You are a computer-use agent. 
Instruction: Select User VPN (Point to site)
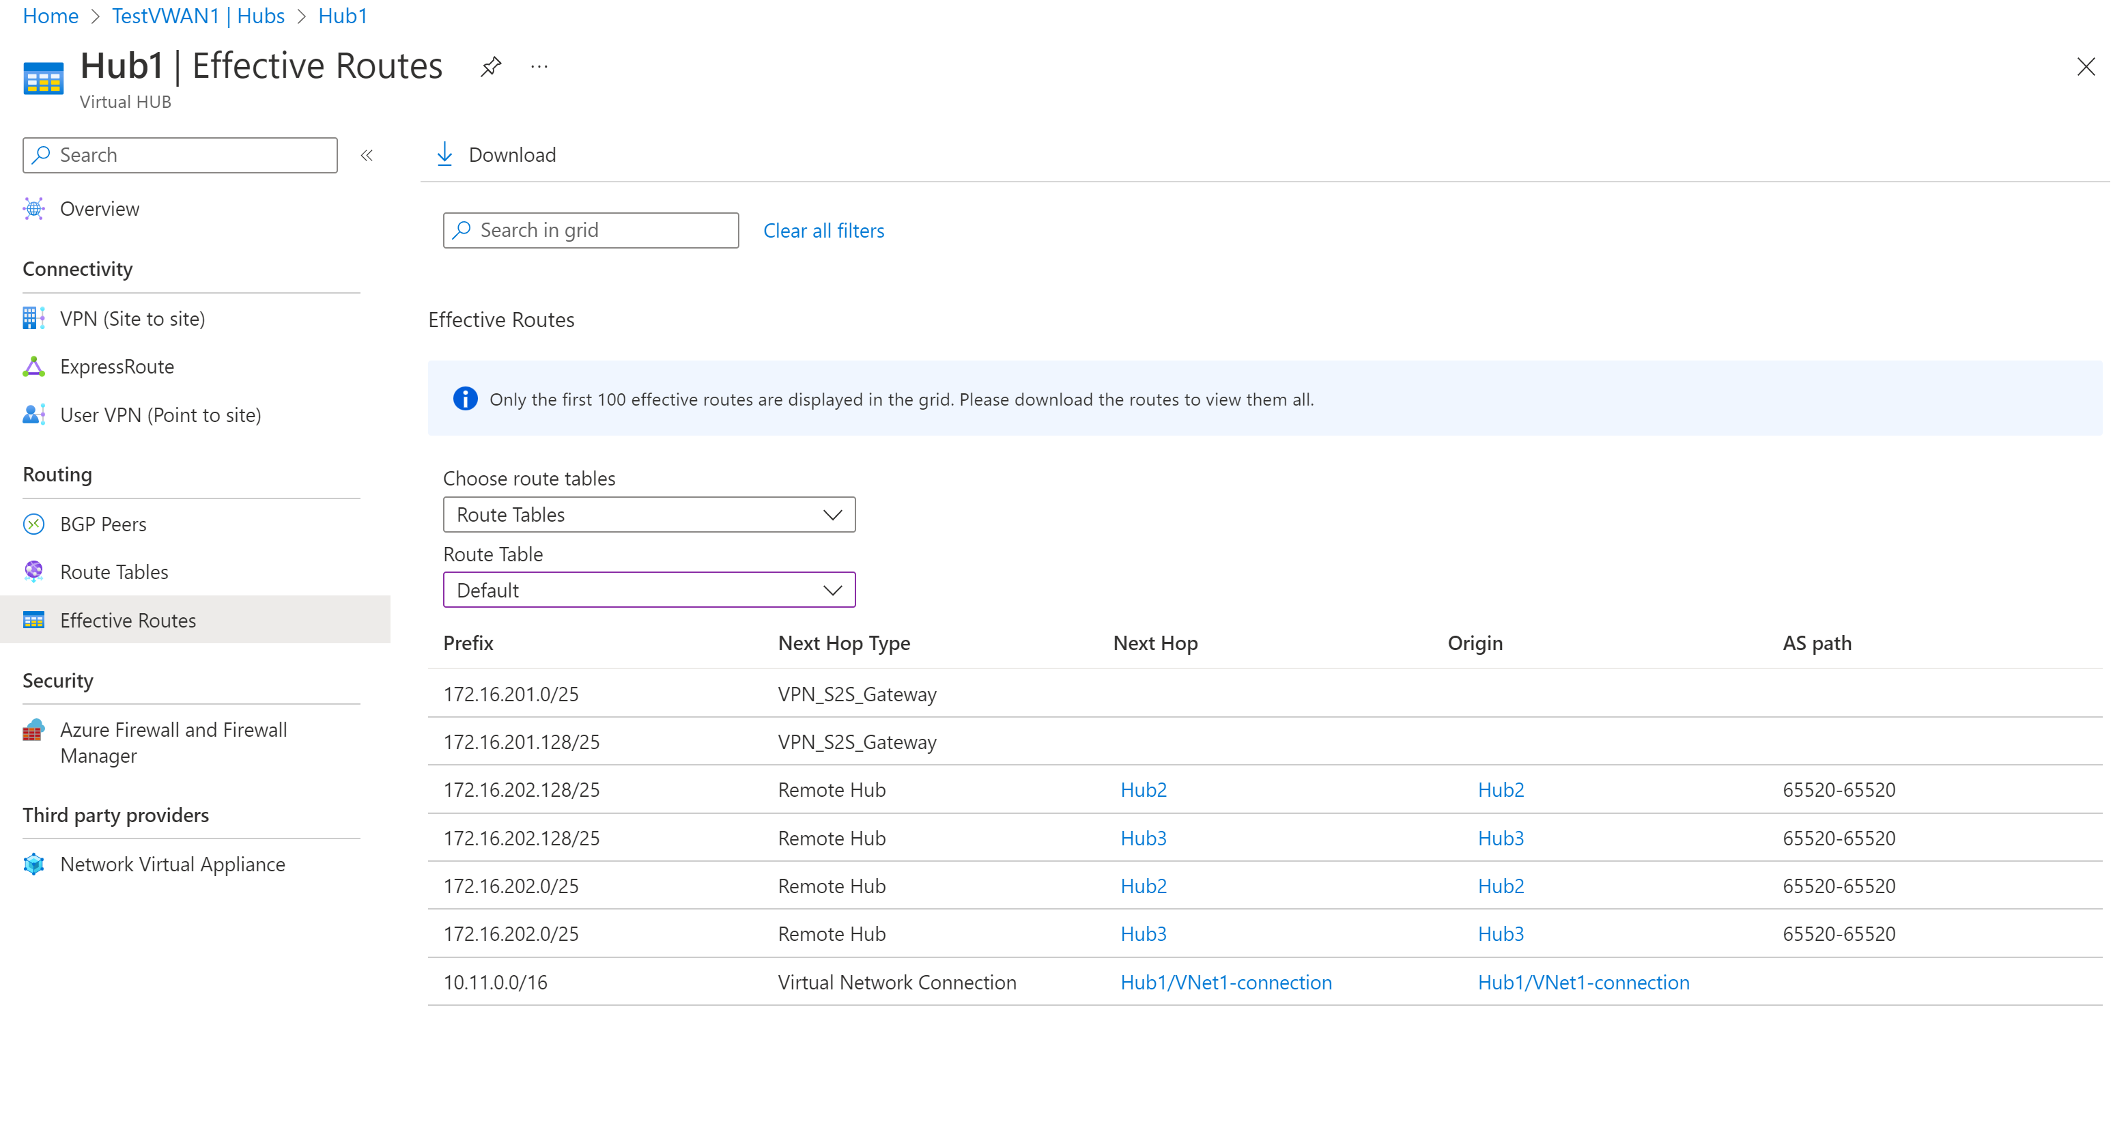click(160, 415)
